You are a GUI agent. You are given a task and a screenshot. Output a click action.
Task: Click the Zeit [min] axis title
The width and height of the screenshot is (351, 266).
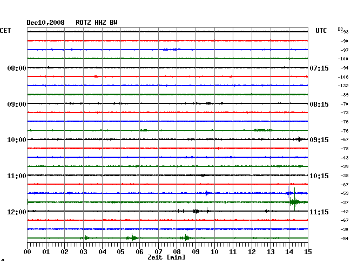[x=166, y=257]
